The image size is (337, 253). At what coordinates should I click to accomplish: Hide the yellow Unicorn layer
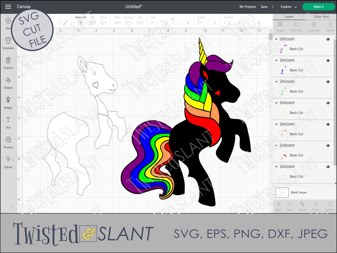click(x=328, y=103)
